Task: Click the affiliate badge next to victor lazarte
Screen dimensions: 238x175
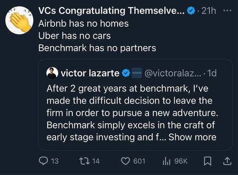Action: 137,73
